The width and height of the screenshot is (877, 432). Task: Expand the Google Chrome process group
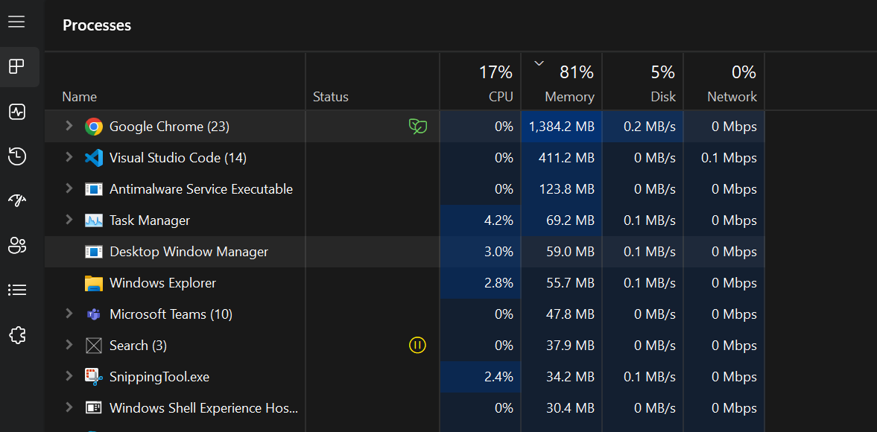(69, 126)
